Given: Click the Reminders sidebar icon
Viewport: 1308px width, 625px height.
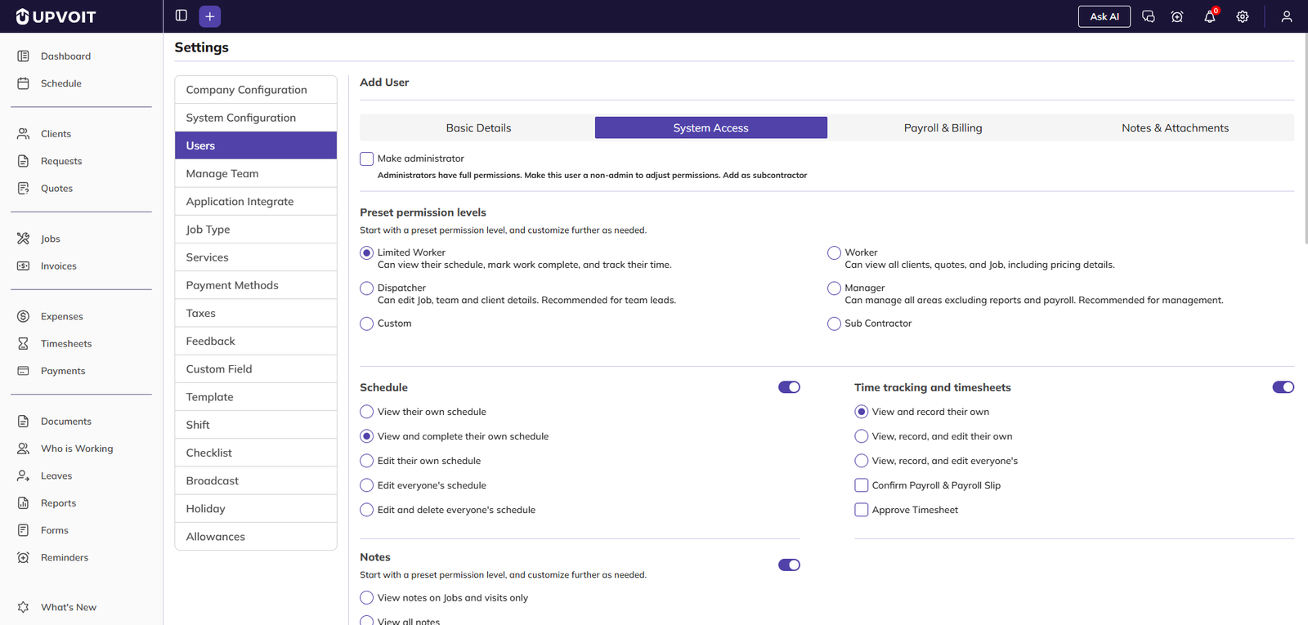Looking at the screenshot, I should (24, 557).
